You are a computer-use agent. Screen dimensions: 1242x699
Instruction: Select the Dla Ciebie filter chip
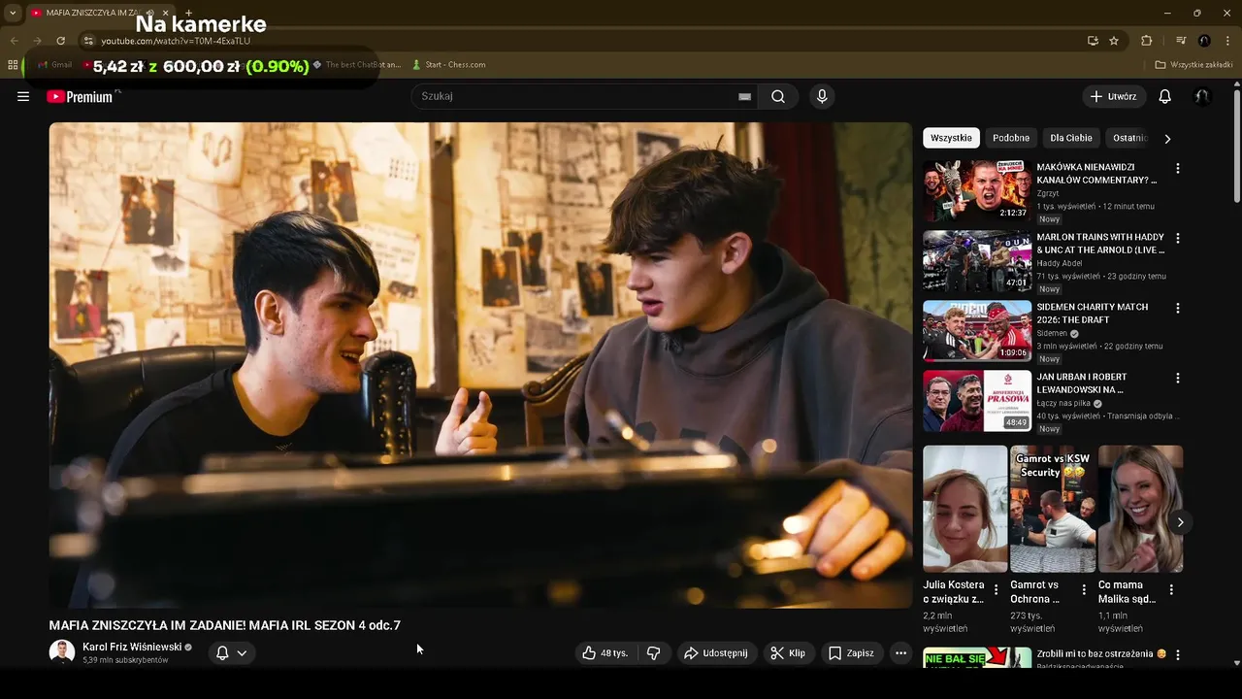pyautogui.click(x=1071, y=138)
